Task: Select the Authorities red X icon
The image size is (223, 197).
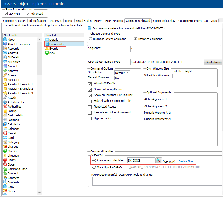Action: pos(5,107)
